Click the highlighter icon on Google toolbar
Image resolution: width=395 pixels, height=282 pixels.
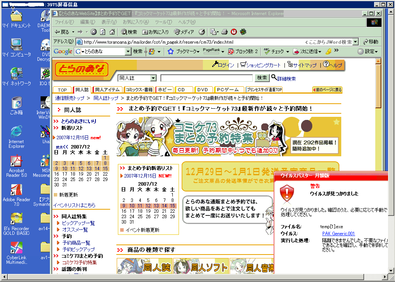click(328, 51)
